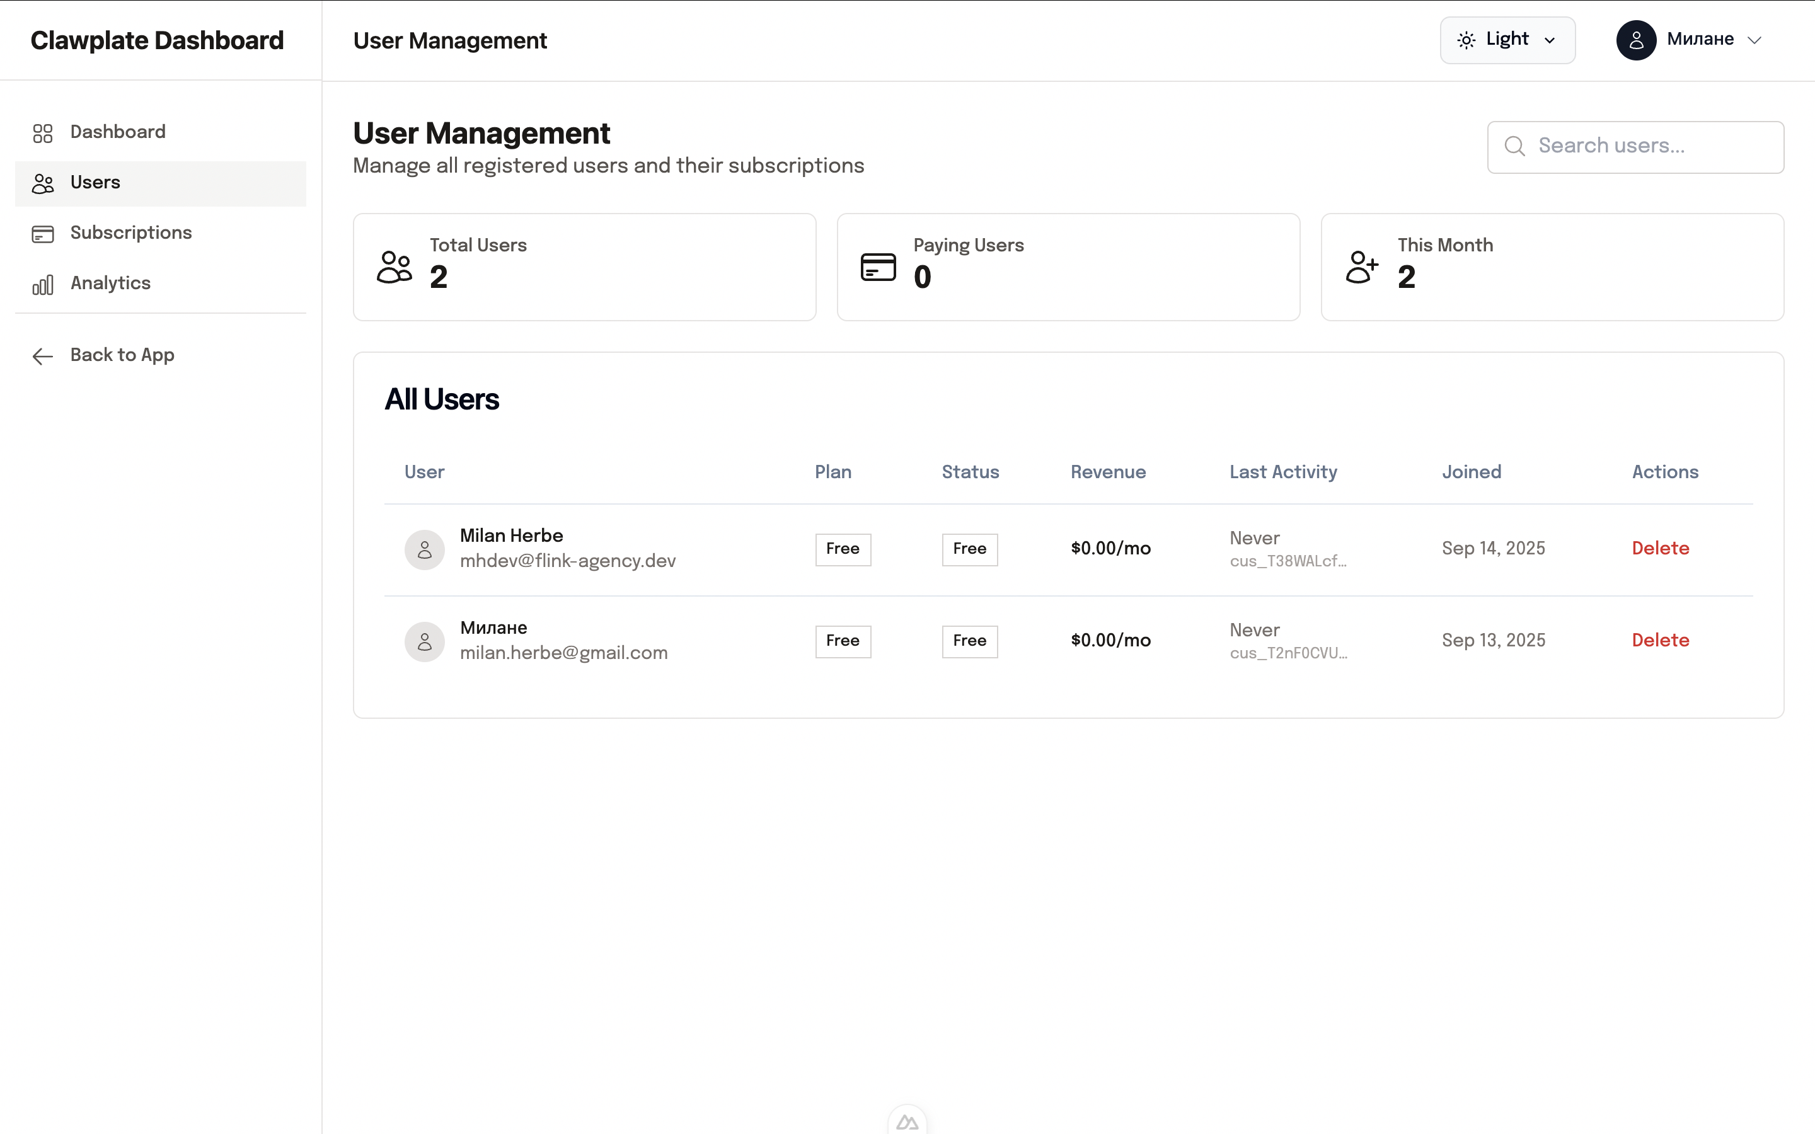Open the Light theme dropdown
The width and height of the screenshot is (1815, 1134).
tap(1507, 40)
